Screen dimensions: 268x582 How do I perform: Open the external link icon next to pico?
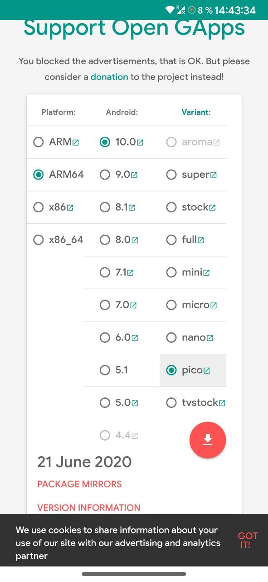click(x=207, y=371)
